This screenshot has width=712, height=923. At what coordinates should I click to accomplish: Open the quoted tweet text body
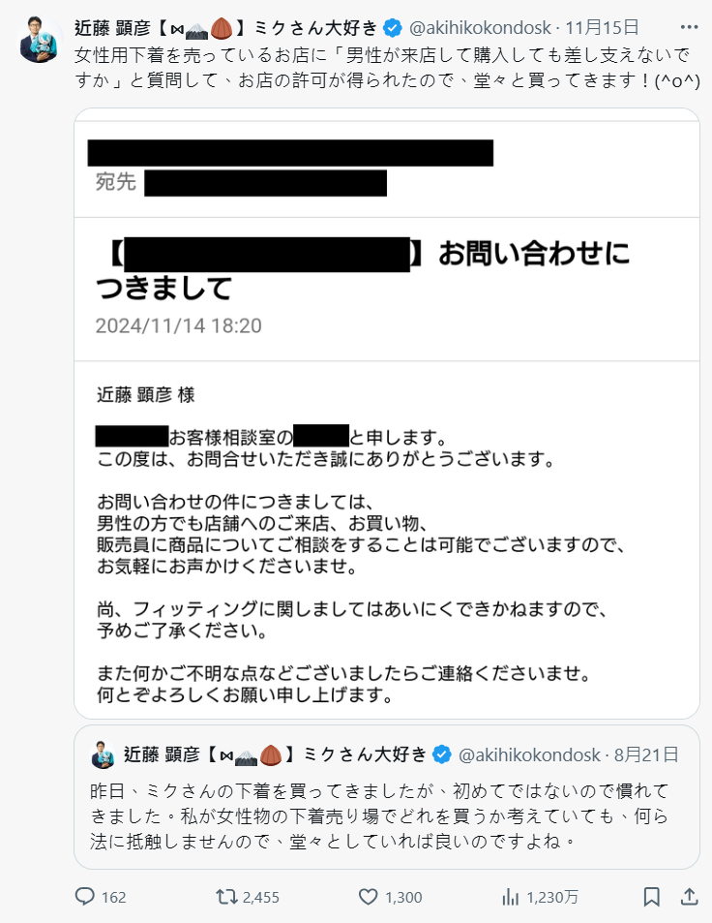[x=379, y=815]
